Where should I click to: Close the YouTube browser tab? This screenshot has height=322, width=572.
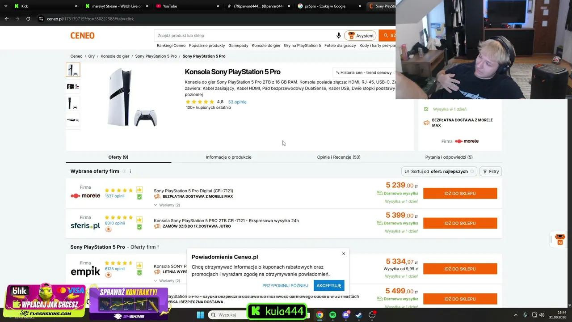coord(218,6)
